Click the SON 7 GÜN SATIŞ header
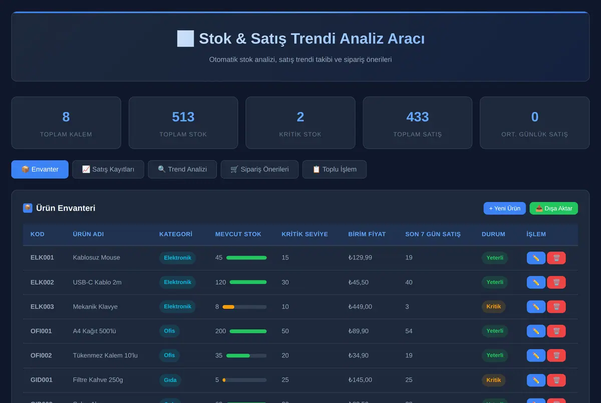 pos(433,234)
